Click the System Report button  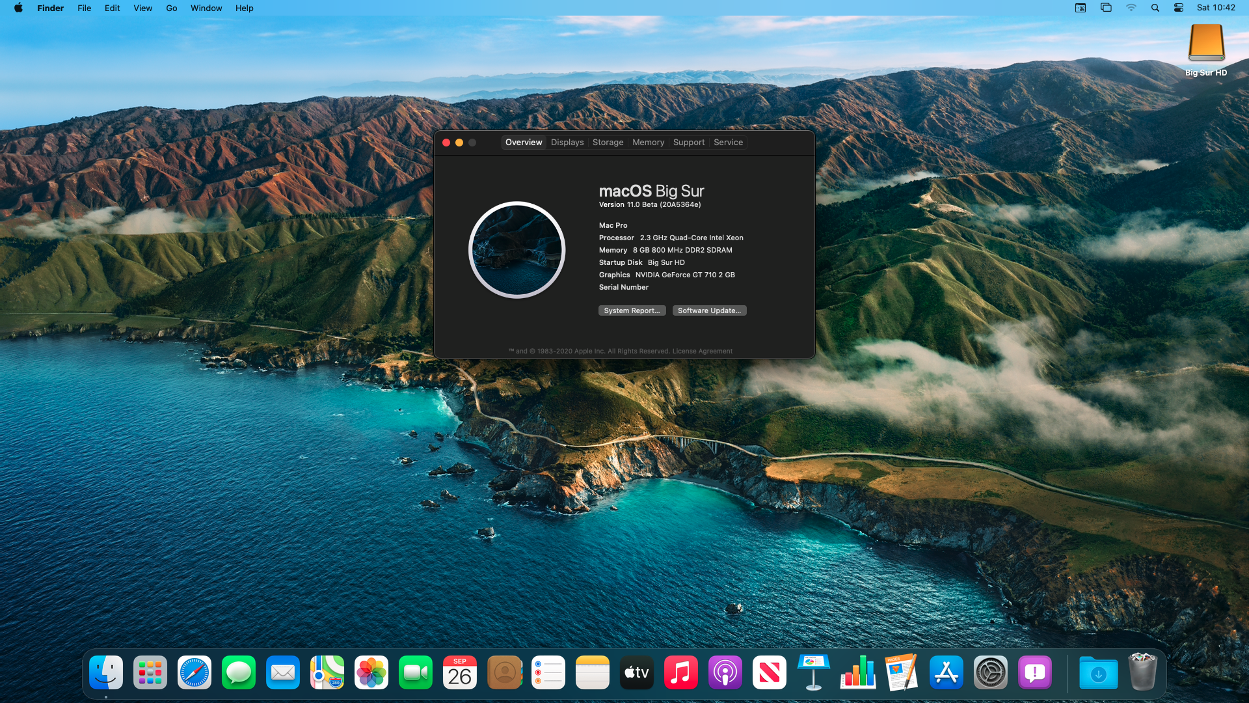[632, 310]
